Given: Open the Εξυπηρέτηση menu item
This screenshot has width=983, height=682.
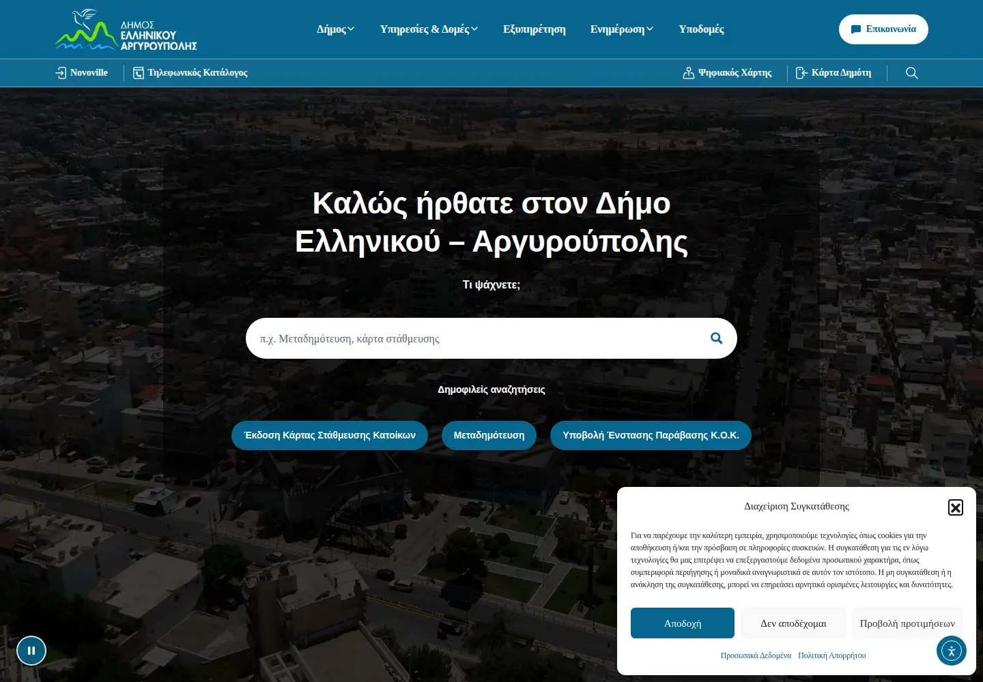Looking at the screenshot, I should coord(535,29).
